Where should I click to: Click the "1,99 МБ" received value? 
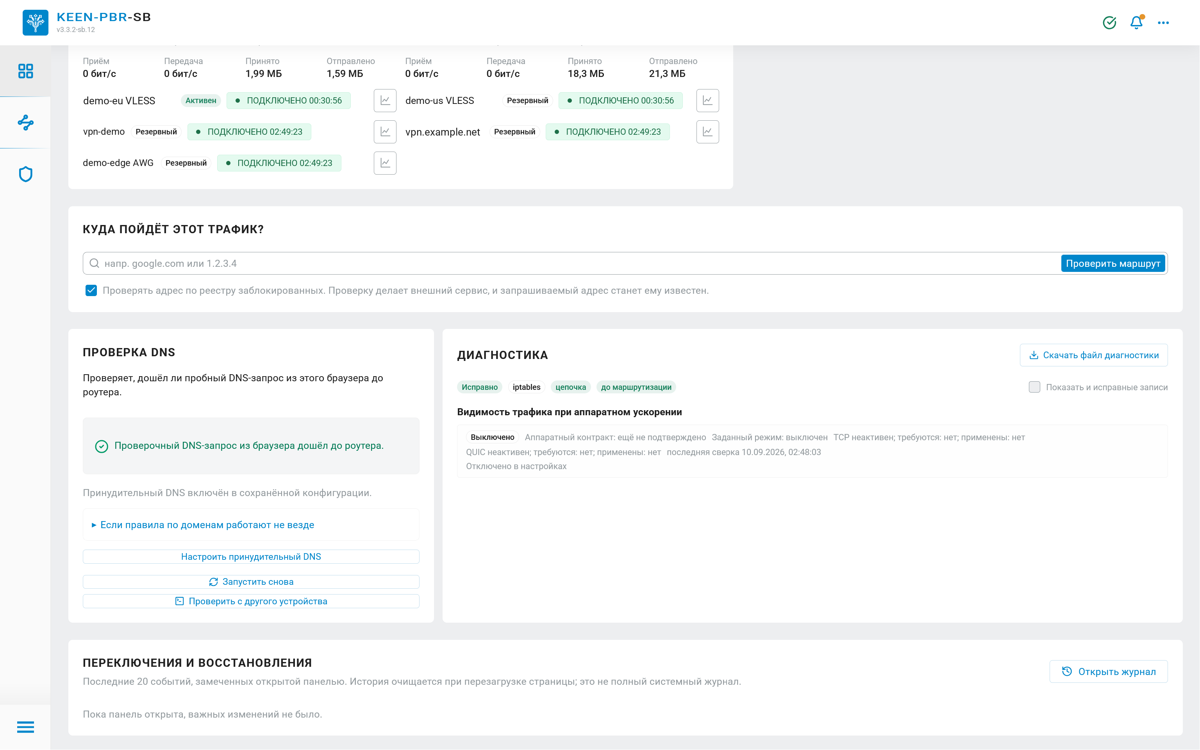[x=263, y=74]
